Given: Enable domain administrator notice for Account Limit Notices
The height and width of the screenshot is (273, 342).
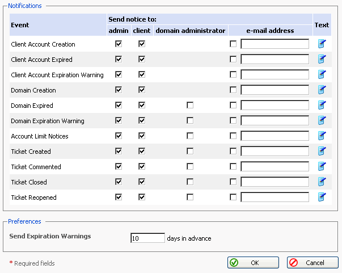Looking at the screenshot, I should [190, 136].
